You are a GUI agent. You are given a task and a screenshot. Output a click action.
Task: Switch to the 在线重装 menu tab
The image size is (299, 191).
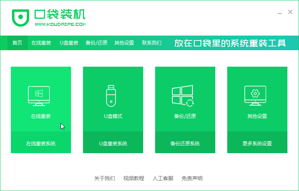41,43
